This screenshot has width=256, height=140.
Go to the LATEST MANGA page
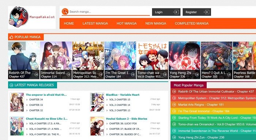tap(95, 23)
